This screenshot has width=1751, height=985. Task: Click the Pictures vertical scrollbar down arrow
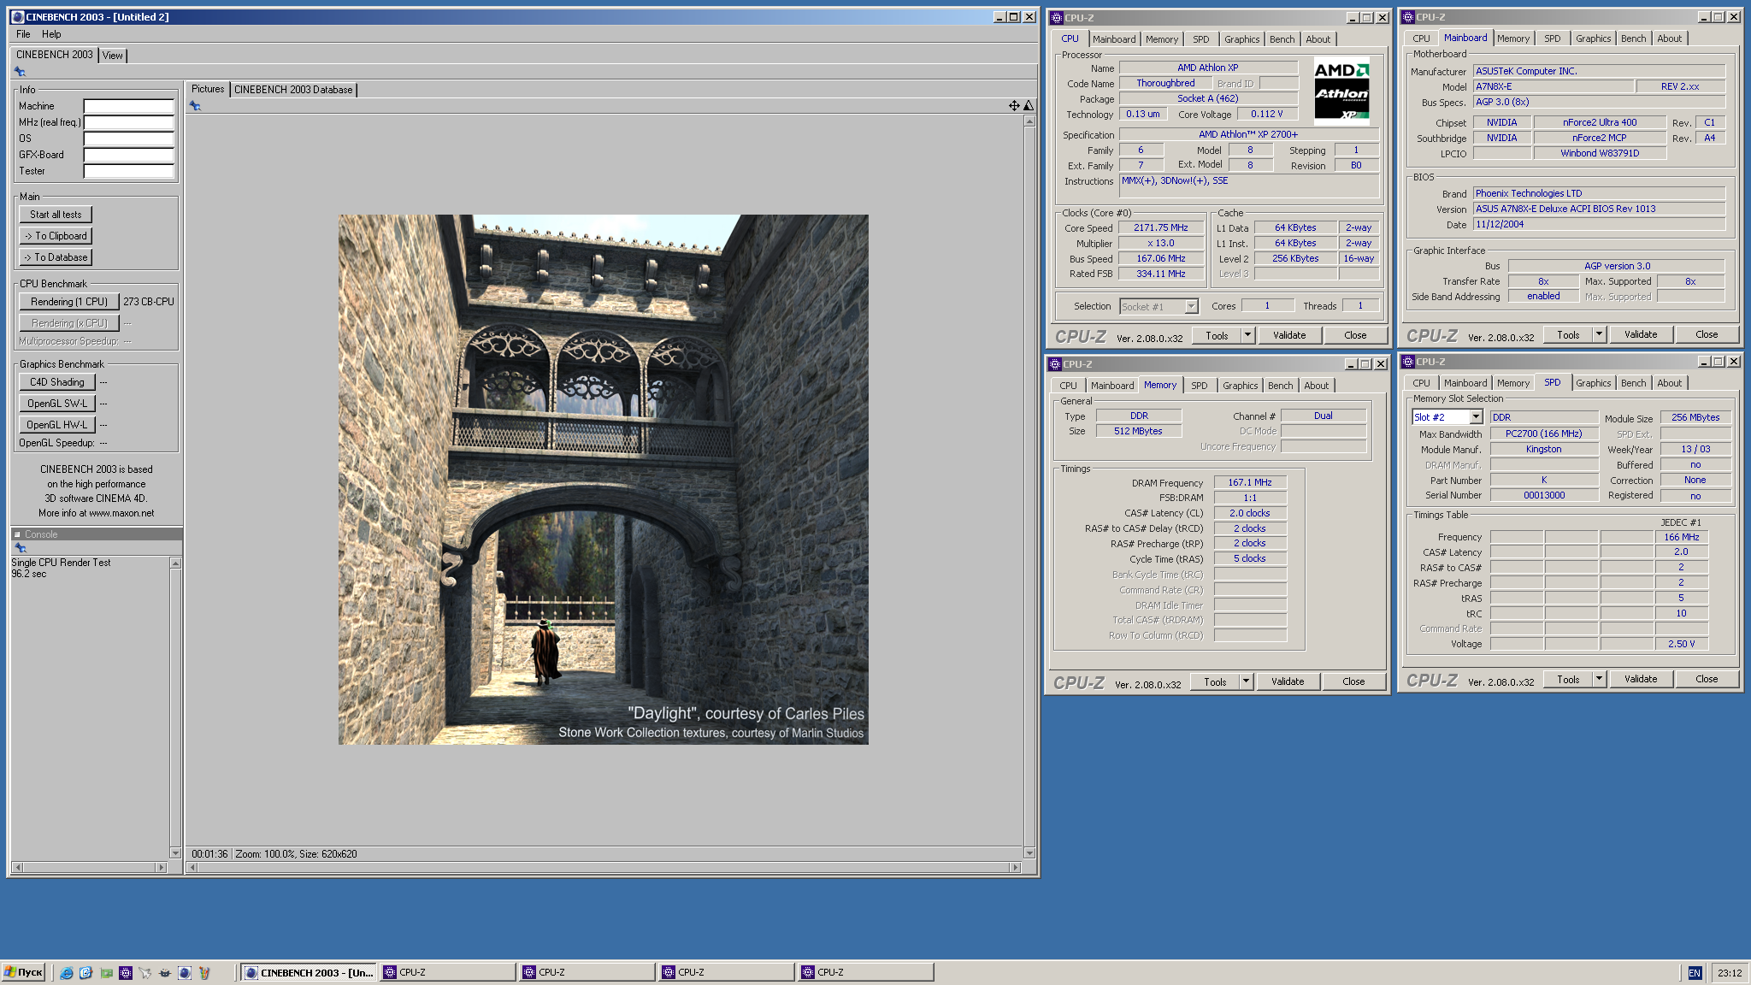coord(1029,853)
